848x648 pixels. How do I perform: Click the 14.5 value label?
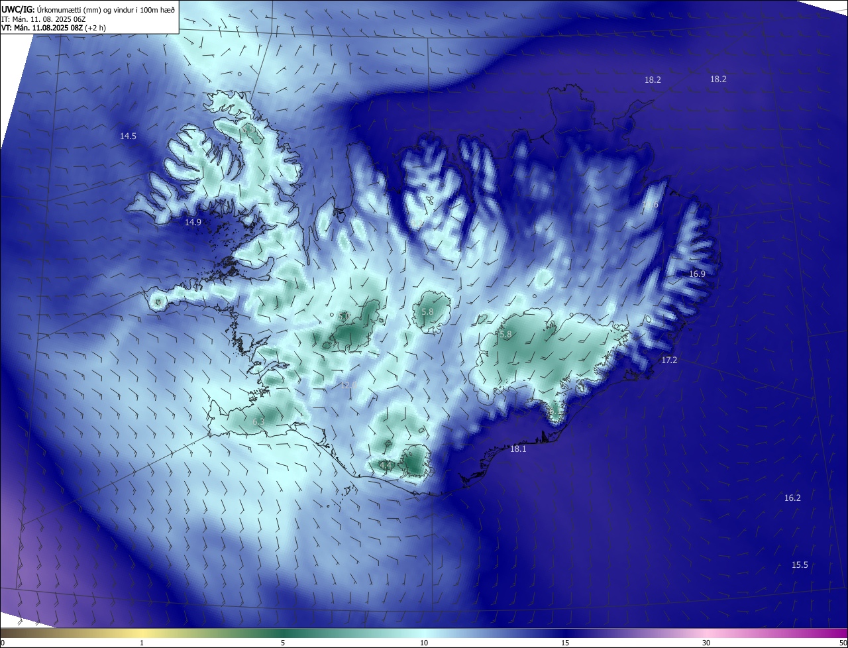(x=128, y=136)
